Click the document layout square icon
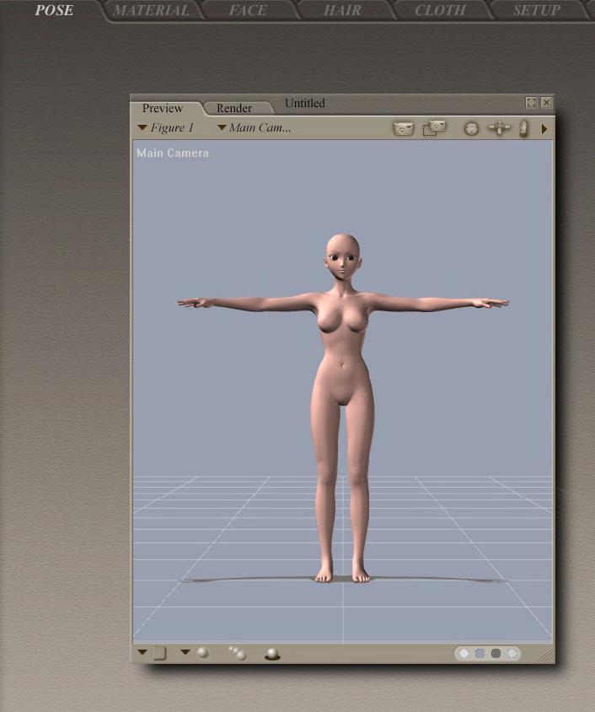595x712 pixels. point(160,653)
